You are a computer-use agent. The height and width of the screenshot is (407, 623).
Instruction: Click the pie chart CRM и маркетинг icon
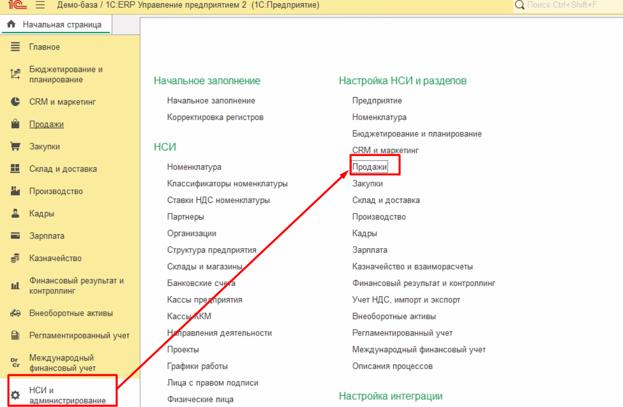15,102
